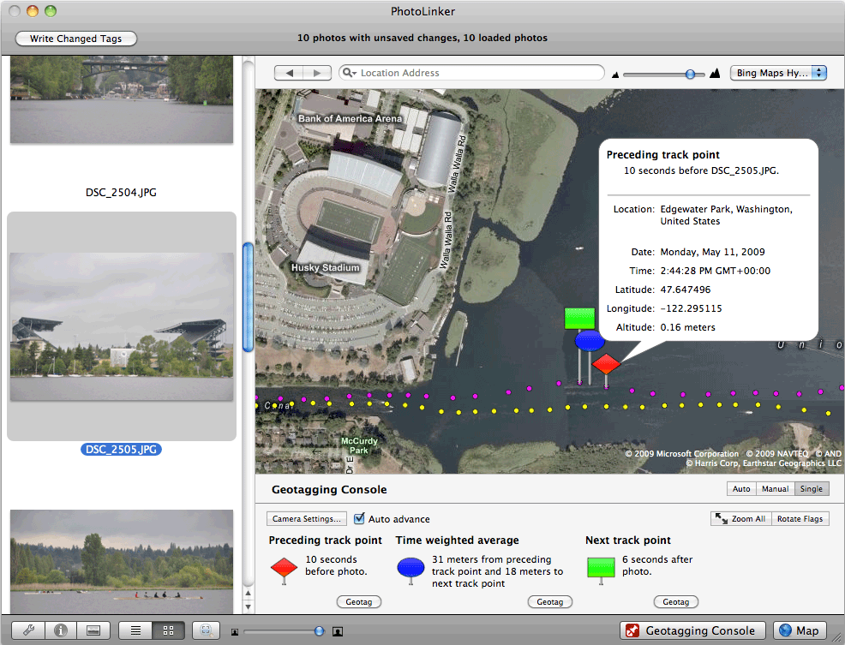This screenshot has width=845, height=645.
Task: Click the Zoom All arrows icon
Action: point(721,518)
